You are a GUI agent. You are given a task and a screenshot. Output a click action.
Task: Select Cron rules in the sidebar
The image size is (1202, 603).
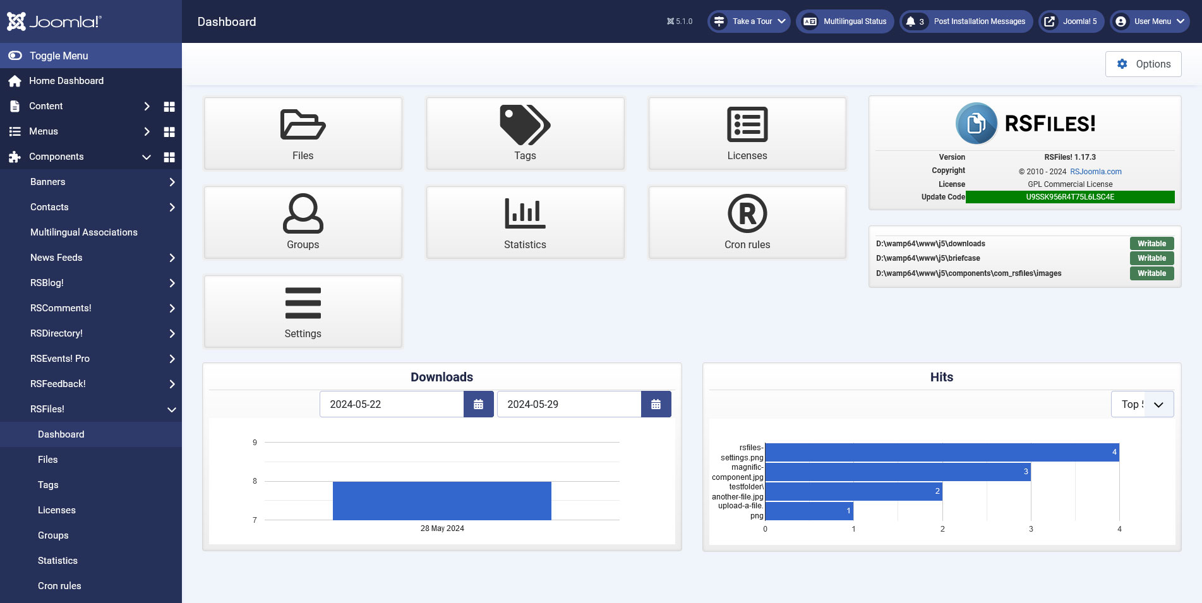pos(91,586)
